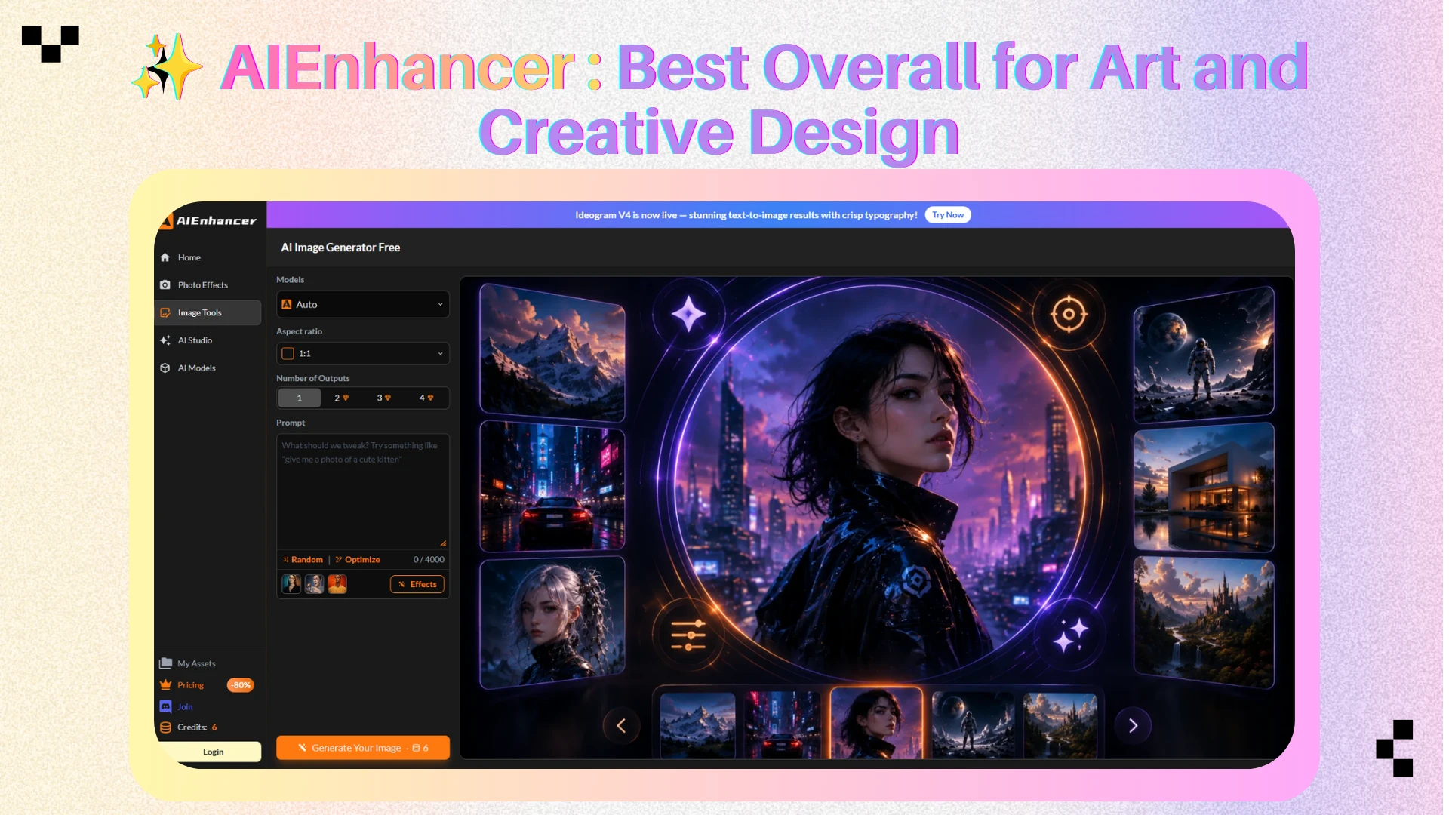The width and height of the screenshot is (1449, 815).
Task: Select 2 outputs
Action: (x=341, y=398)
